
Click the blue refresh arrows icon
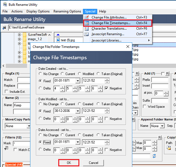(x=154, y=156)
